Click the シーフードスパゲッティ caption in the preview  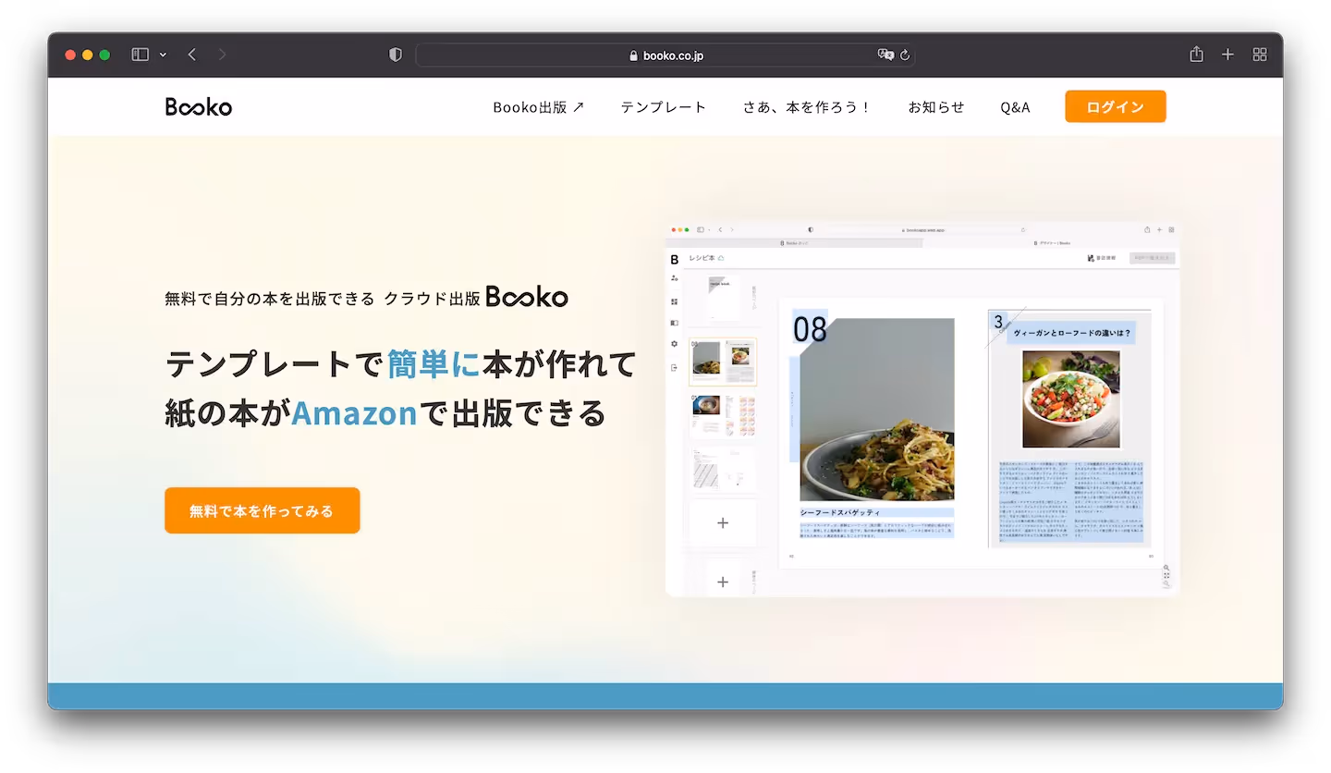pyautogui.click(x=839, y=511)
